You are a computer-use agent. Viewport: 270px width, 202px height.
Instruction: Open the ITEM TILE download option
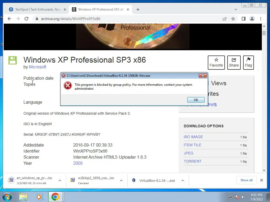[x=192, y=145]
